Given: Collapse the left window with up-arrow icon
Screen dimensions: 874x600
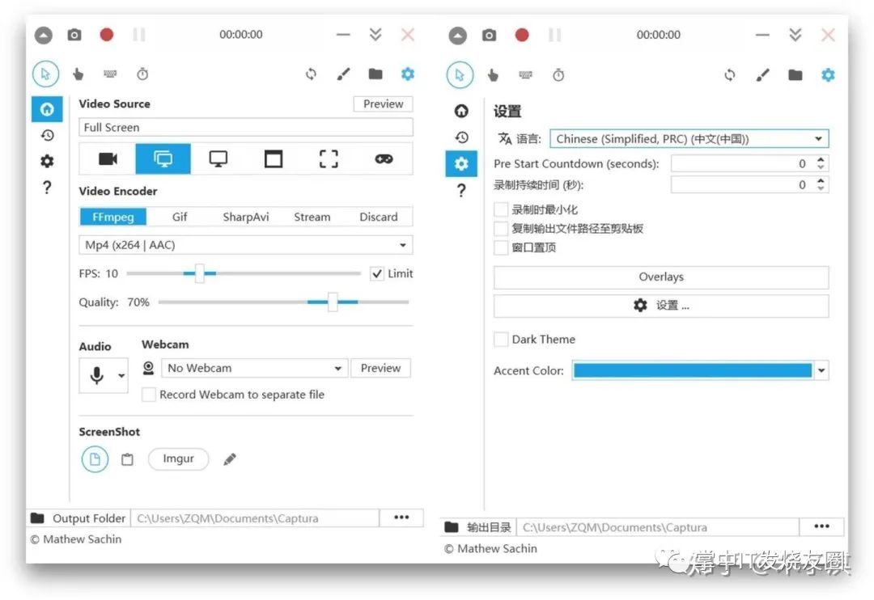Looking at the screenshot, I should [44, 35].
